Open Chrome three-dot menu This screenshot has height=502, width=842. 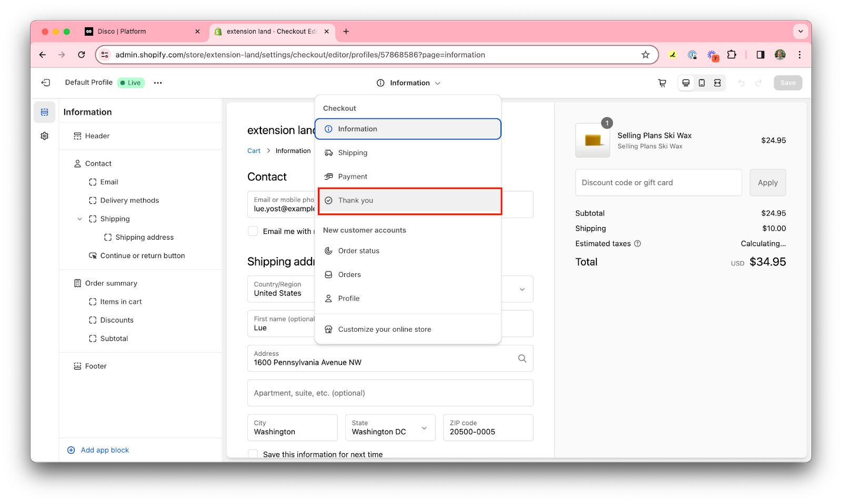click(799, 55)
